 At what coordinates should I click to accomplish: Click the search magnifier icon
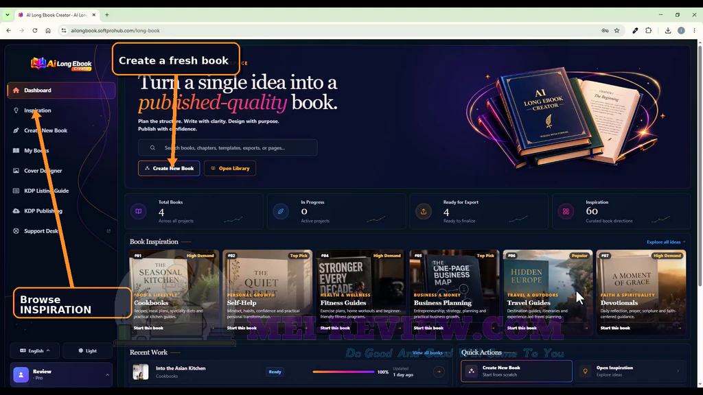tap(153, 148)
